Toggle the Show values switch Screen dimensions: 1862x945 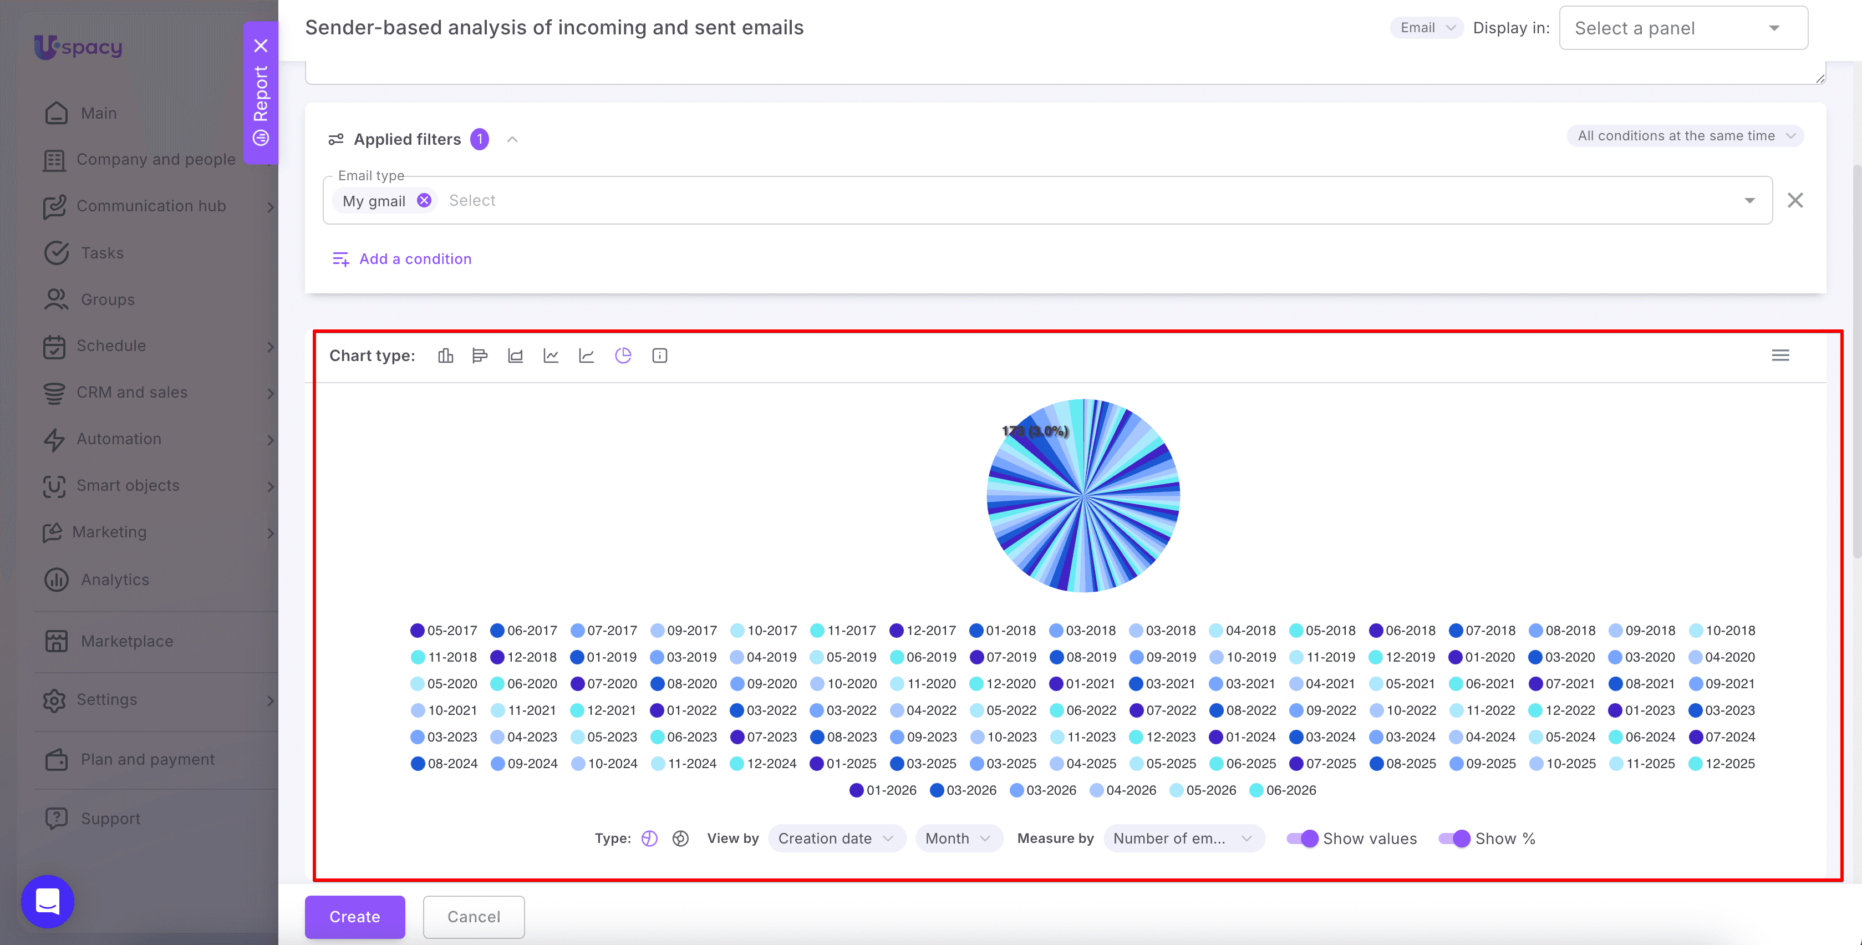coord(1303,838)
